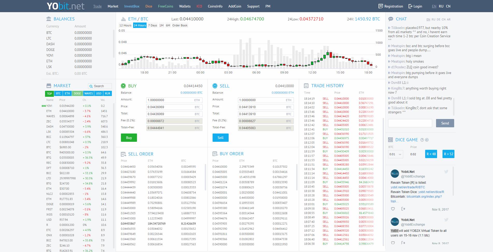
Task: Click the Market search box
Action: 100,86
